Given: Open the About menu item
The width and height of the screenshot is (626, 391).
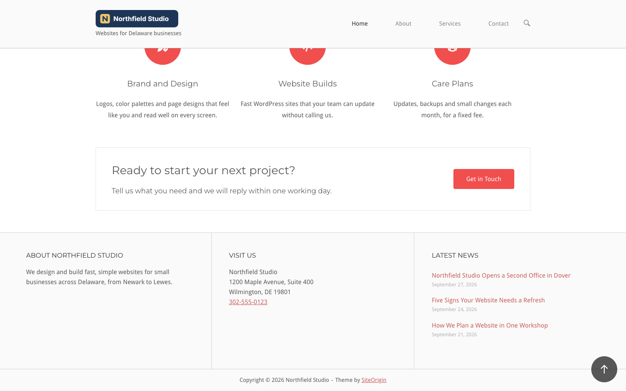Looking at the screenshot, I should pos(403,23).
